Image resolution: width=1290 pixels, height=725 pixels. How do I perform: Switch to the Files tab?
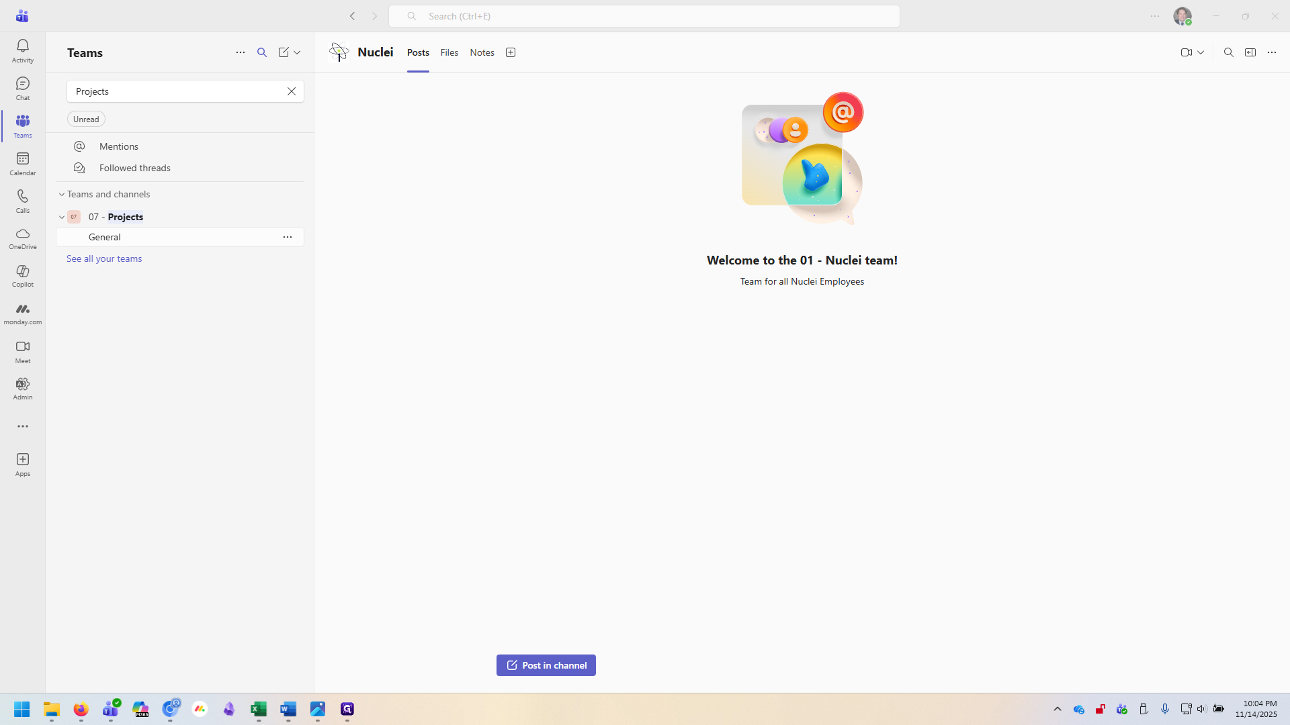point(449,52)
